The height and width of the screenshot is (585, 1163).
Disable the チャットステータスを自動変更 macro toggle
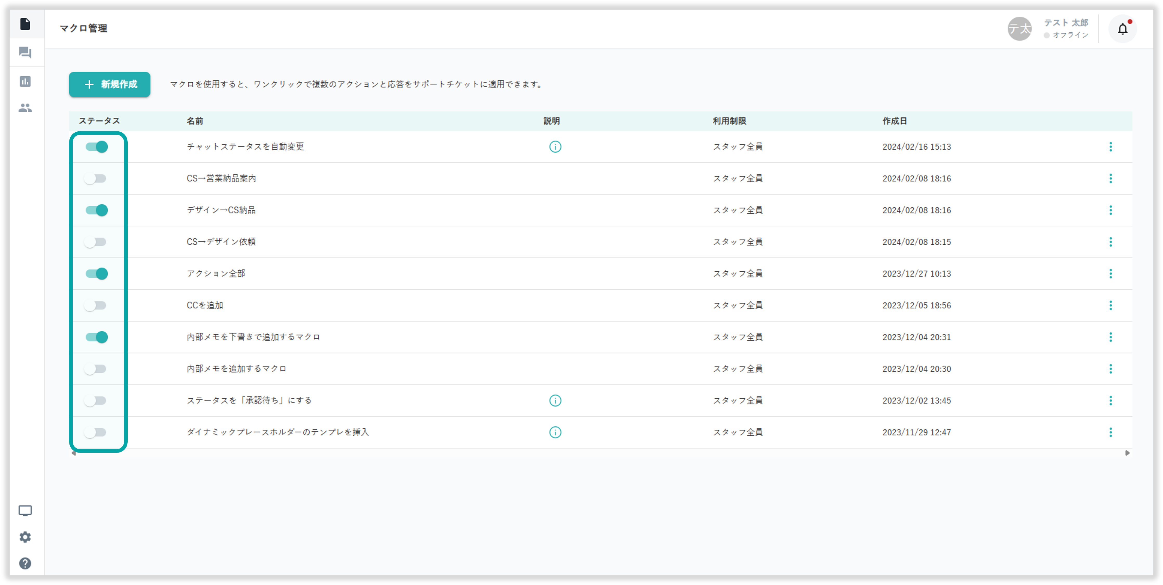click(97, 147)
